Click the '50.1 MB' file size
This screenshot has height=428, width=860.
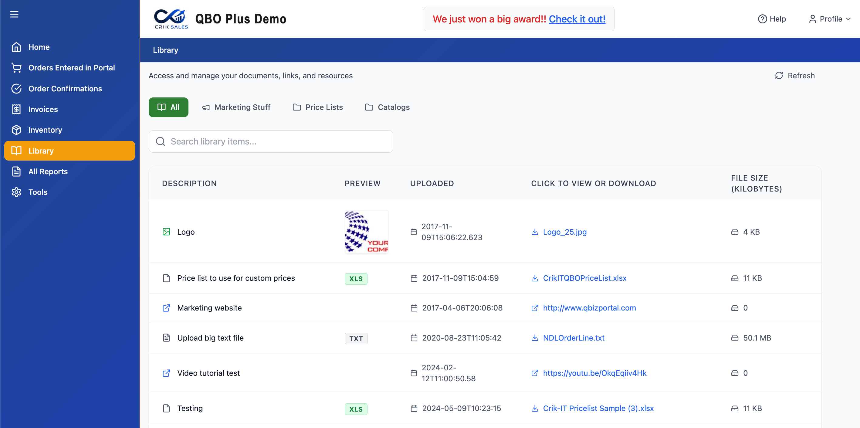[x=757, y=338]
